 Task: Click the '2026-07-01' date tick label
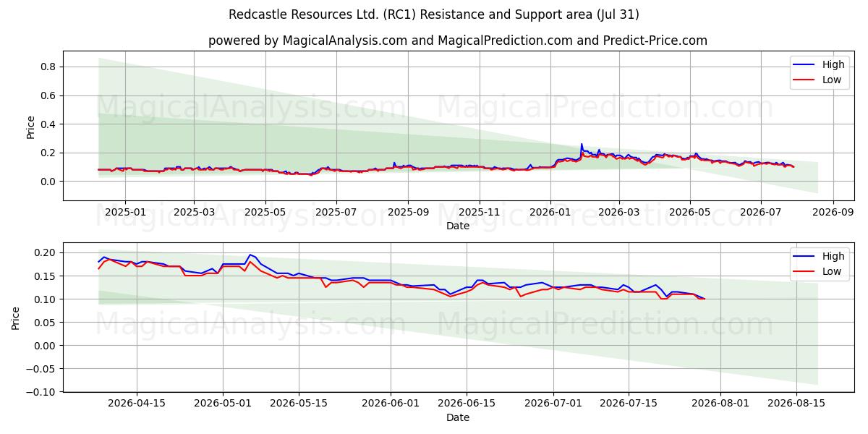coord(554,404)
